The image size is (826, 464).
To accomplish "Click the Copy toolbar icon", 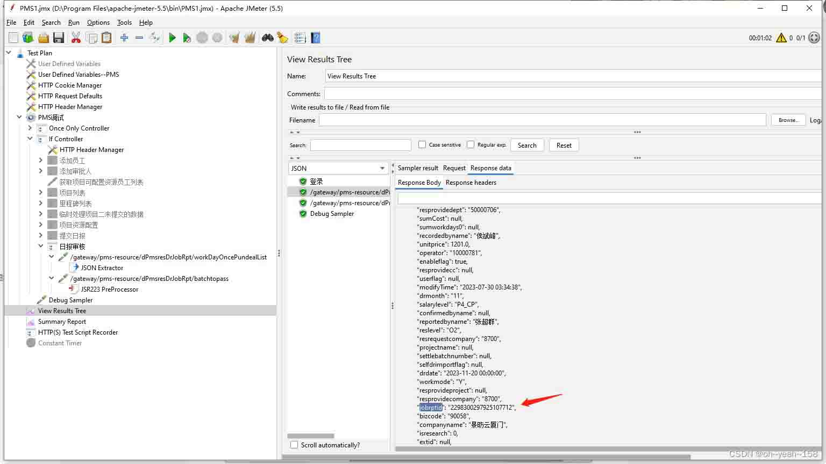I will click(x=91, y=38).
